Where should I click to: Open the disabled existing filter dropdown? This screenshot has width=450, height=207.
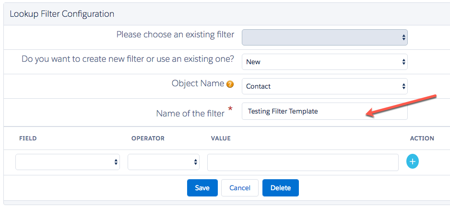tap(324, 37)
